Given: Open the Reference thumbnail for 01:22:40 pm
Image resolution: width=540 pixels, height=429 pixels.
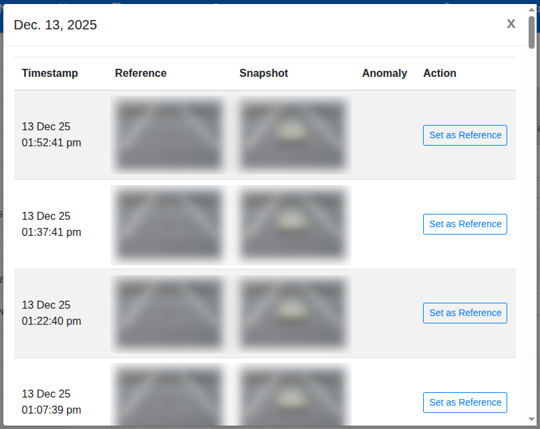Looking at the screenshot, I should tap(168, 313).
